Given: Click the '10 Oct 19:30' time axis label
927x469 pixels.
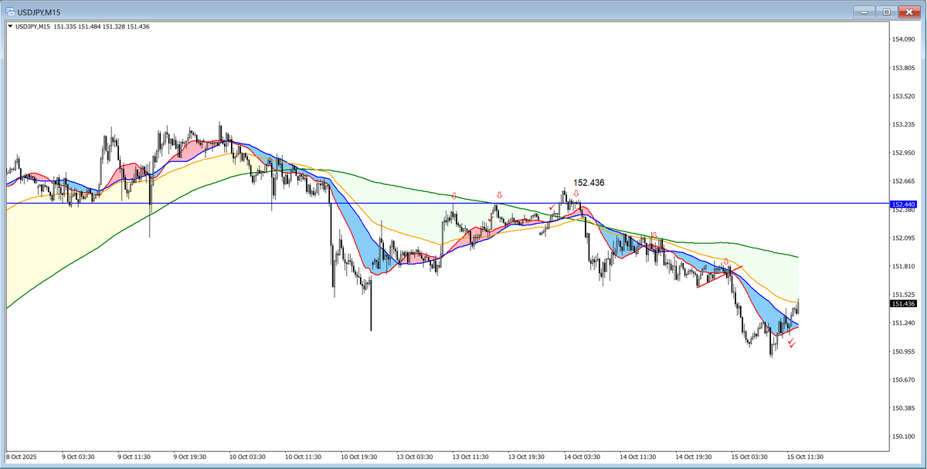Looking at the screenshot, I should tap(358, 457).
